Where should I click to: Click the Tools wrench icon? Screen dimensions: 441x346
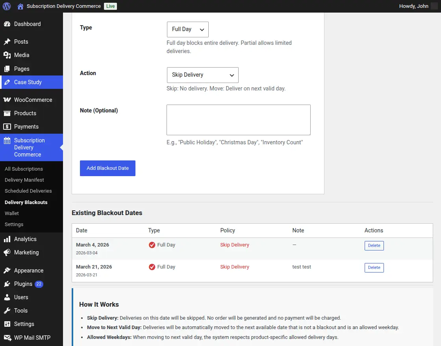pos(7,311)
